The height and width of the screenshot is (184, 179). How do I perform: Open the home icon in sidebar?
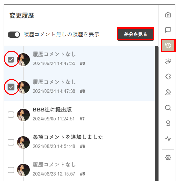pos(168,14)
